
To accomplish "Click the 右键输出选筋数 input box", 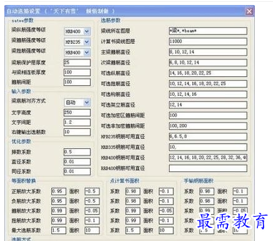I will pos(77,132).
